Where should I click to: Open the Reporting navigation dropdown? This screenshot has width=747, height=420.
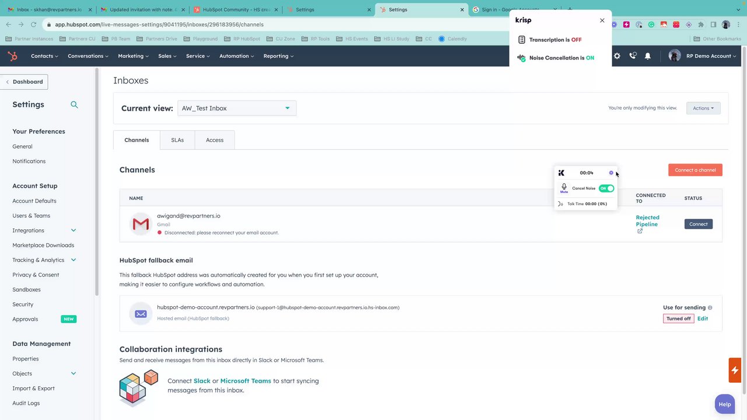[278, 56]
